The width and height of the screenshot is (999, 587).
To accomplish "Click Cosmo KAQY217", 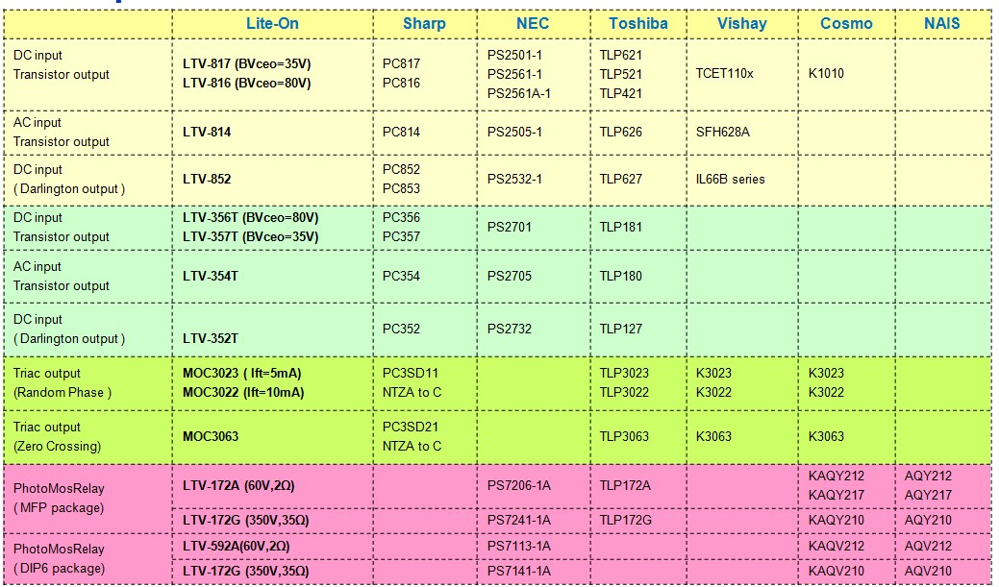I will (836, 495).
